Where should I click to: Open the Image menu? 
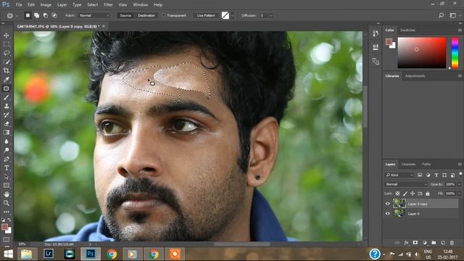click(x=46, y=5)
